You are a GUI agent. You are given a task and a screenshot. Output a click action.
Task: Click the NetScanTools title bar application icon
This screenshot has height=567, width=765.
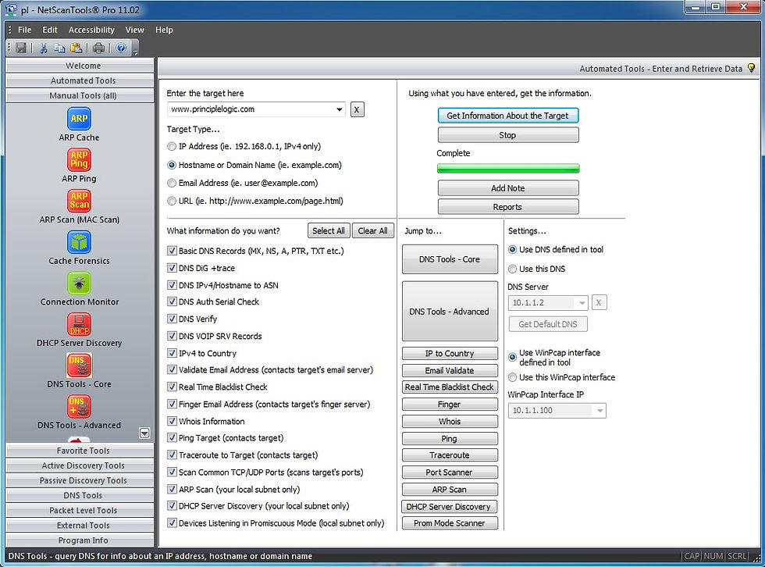click(x=11, y=9)
